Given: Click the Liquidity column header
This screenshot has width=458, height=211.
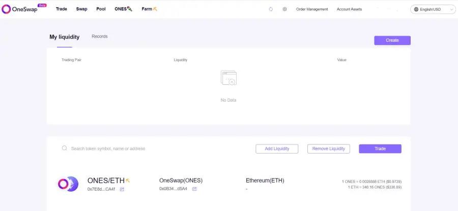Looking at the screenshot, I should [181, 60].
